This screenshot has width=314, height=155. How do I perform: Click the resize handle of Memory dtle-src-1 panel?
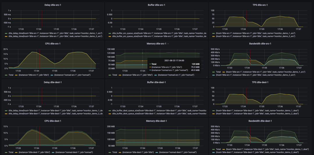point(206,77)
